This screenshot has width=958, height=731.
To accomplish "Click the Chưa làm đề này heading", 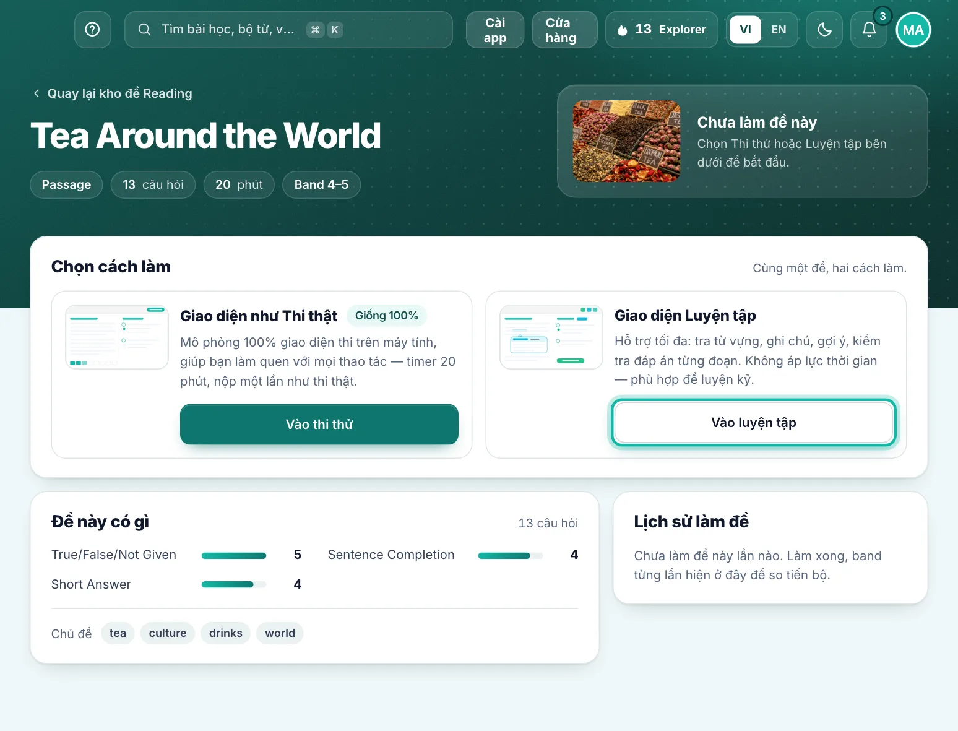I will (757, 123).
